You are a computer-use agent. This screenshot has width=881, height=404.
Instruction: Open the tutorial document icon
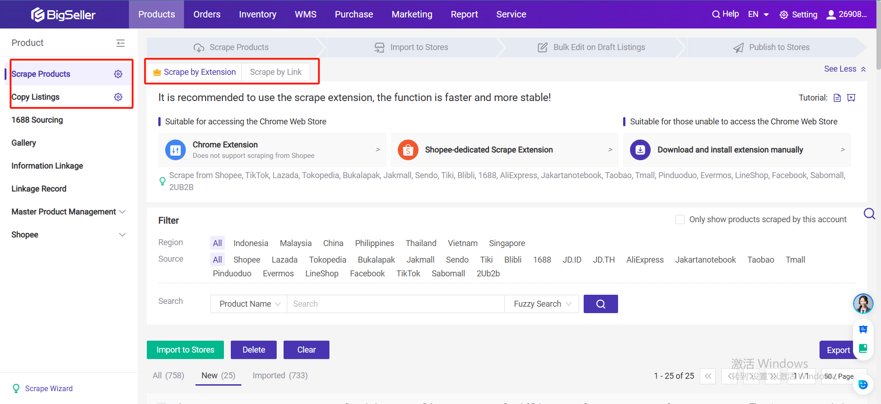837,98
